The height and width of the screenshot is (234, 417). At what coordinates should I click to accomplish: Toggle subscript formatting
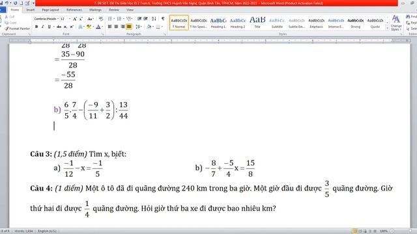65,27
